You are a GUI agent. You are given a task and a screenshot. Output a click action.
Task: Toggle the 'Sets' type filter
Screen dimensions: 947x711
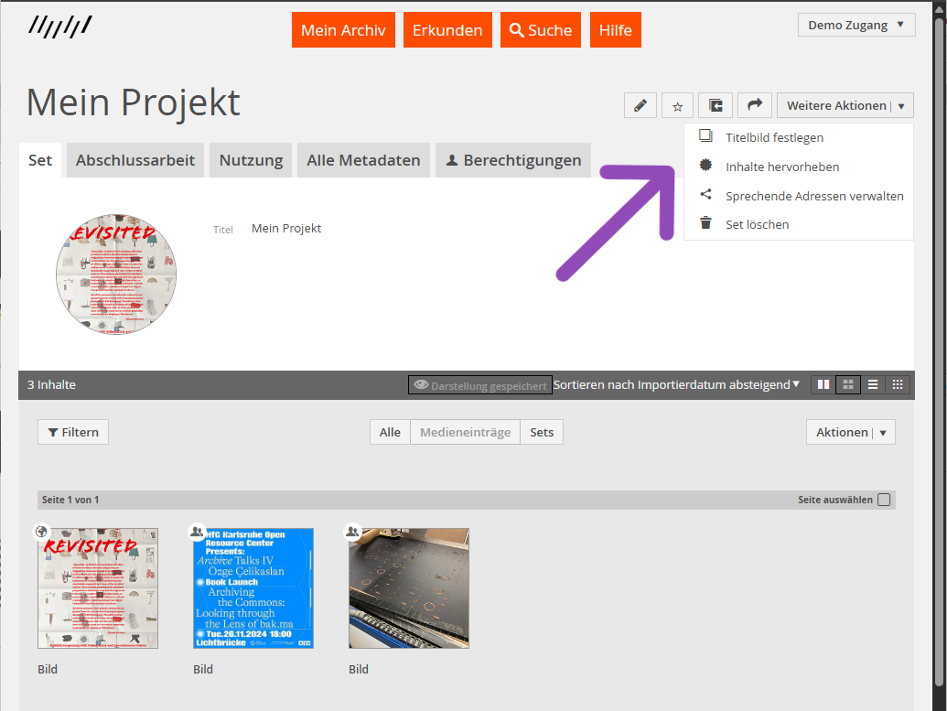pyautogui.click(x=542, y=432)
